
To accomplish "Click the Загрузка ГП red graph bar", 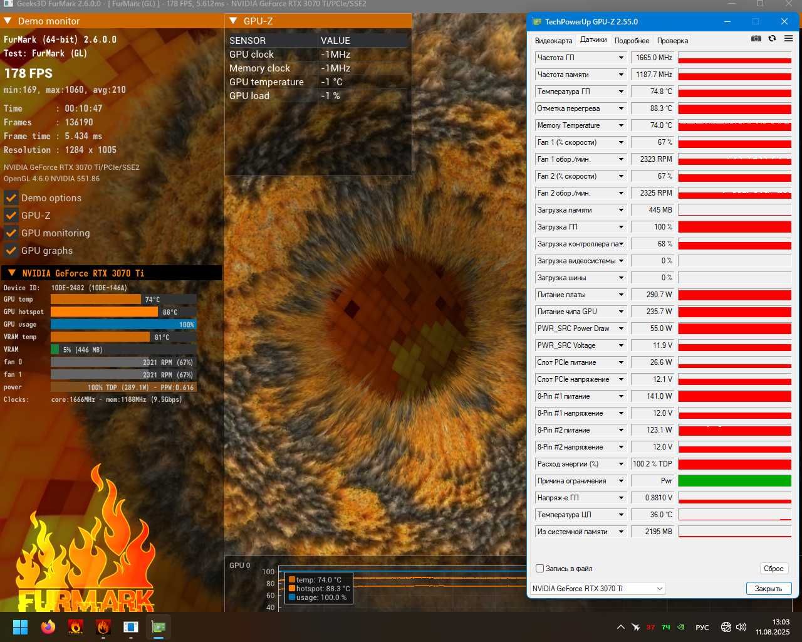I will 734,227.
